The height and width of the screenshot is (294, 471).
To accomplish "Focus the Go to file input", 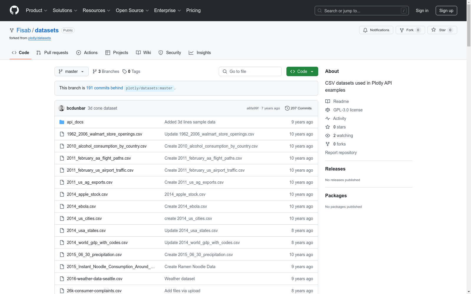I will tap(250, 71).
